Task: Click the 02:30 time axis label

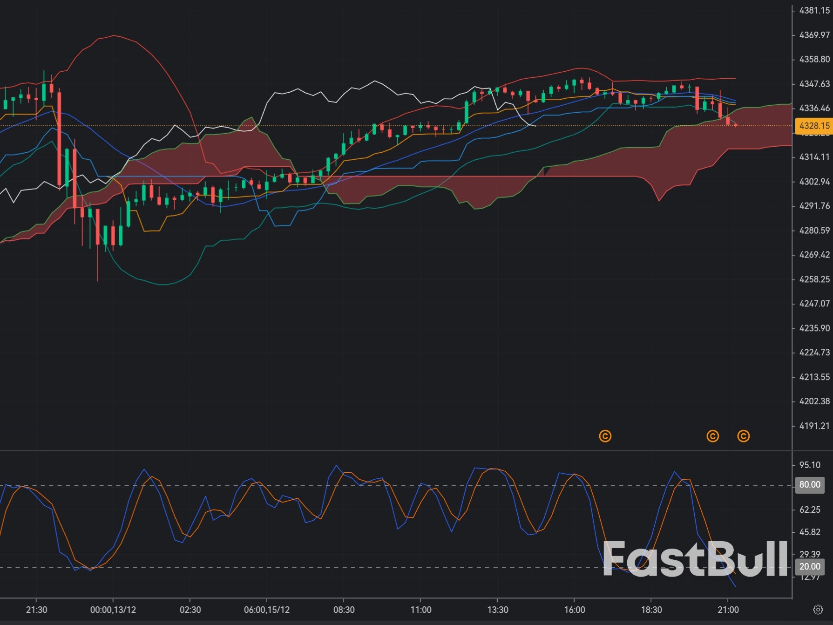Action: (x=190, y=610)
